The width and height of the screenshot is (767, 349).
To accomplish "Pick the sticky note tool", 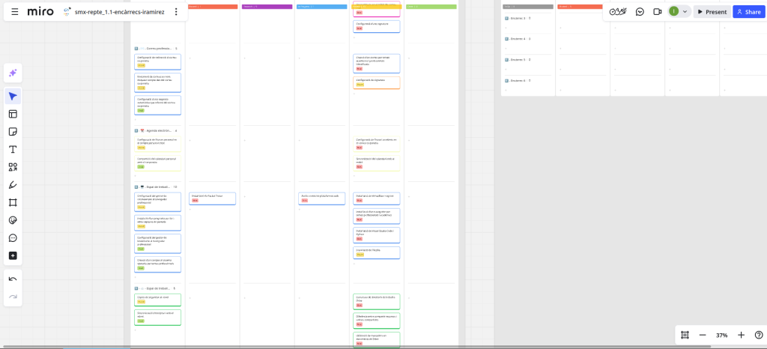I will click(13, 132).
